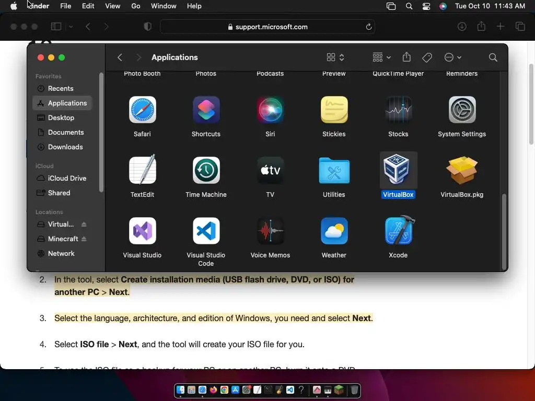Image resolution: width=535 pixels, height=401 pixels.
Task: Eject the Minecraft volume in sidebar
Action: (84, 239)
